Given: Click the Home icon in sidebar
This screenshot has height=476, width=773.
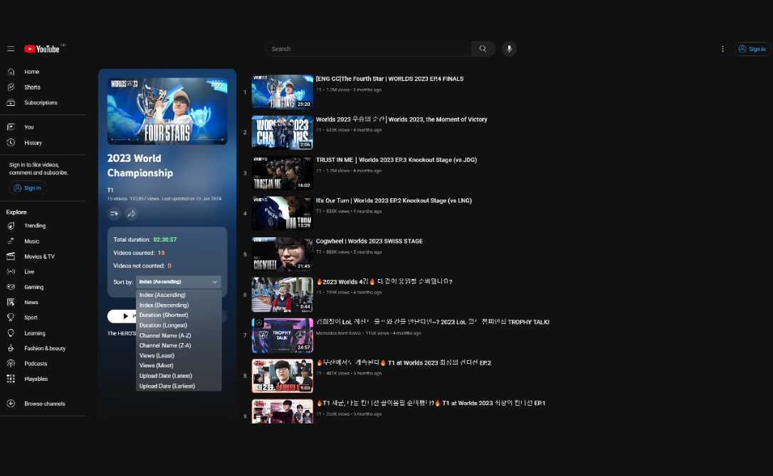Looking at the screenshot, I should [11, 72].
